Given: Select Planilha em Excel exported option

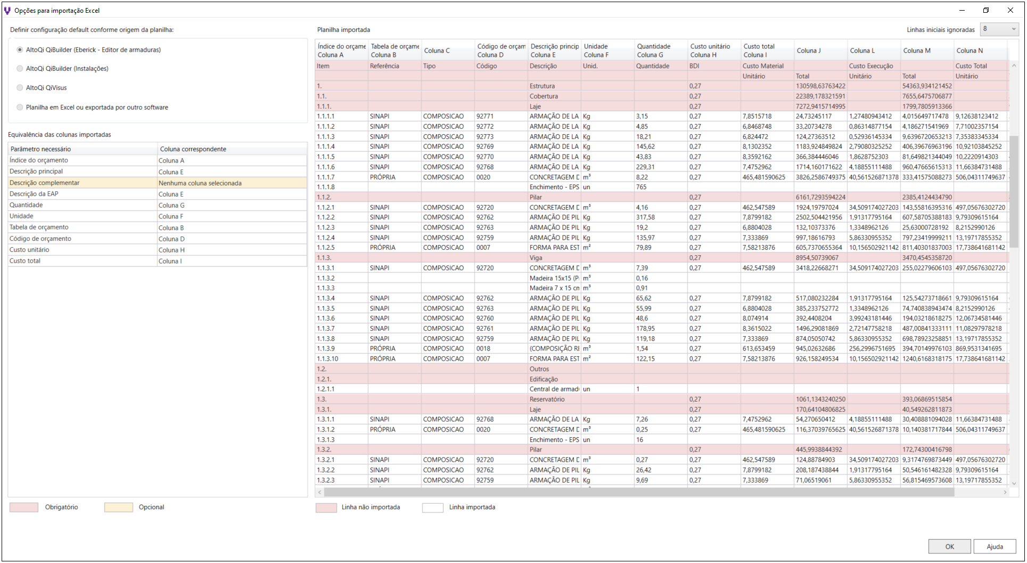Looking at the screenshot, I should pos(20,108).
